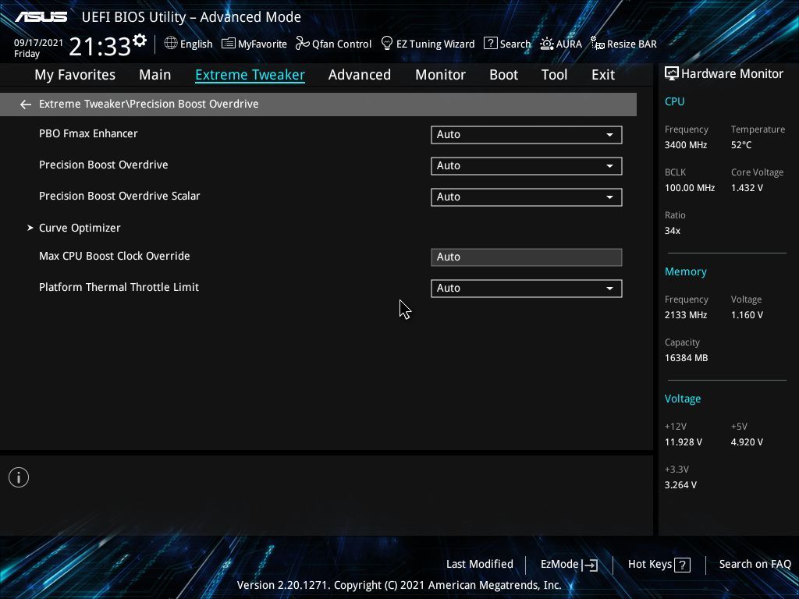The image size is (799, 599).
Task: Open the Monitor tab
Action: tap(440, 75)
